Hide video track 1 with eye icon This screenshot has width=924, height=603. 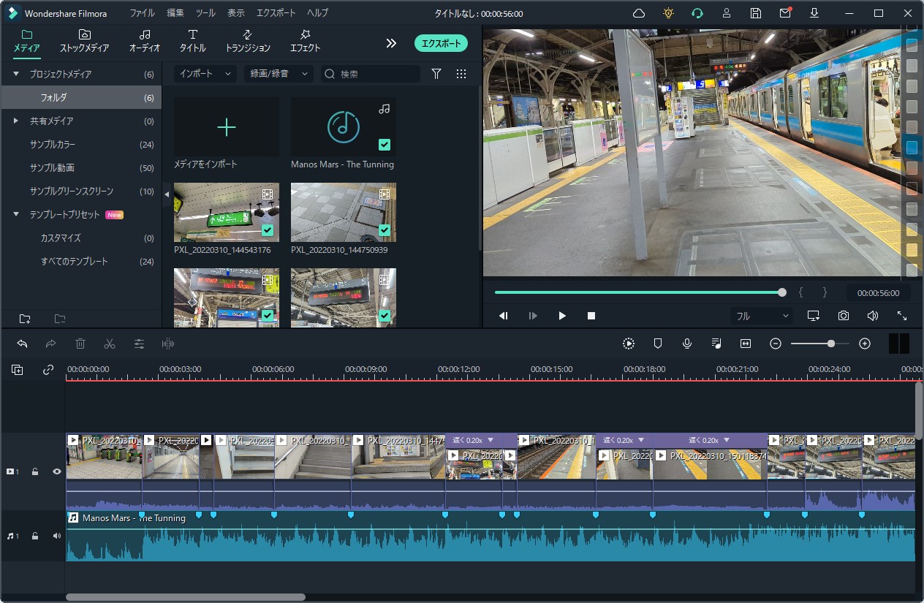click(x=57, y=471)
